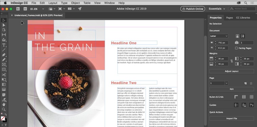
Task: Switch to the Pages tab
Action: click(x=230, y=18)
